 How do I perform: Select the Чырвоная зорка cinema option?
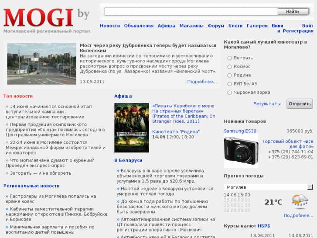[x=229, y=93]
